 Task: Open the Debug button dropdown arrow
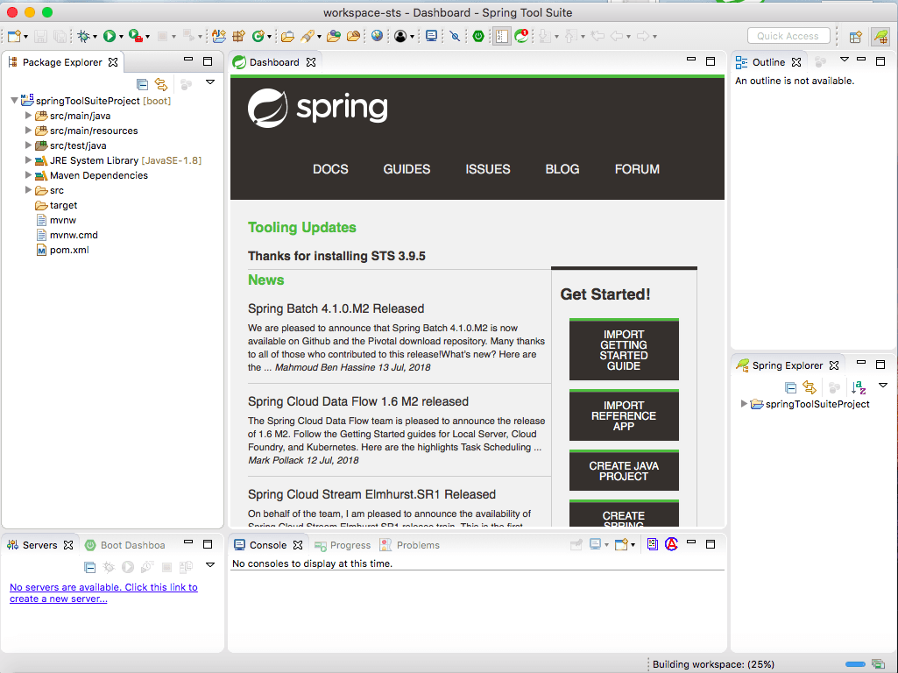[95, 37]
